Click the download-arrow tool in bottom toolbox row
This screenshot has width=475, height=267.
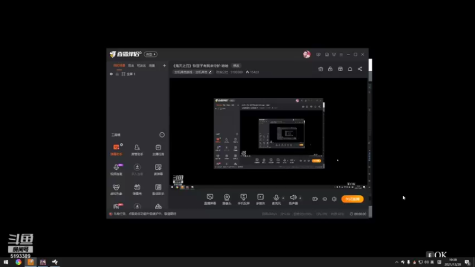[x=137, y=206]
